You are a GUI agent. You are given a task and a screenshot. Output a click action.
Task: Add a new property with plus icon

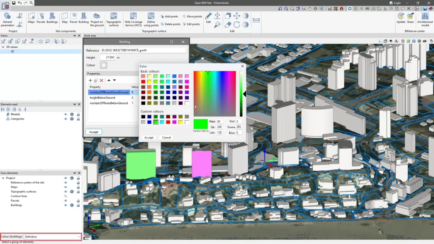pyautogui.click(x=90, y=80)
